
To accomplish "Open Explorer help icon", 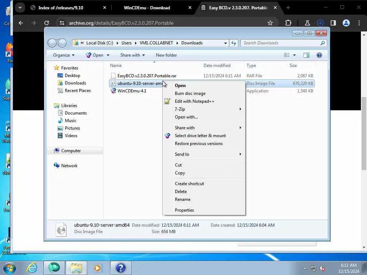I will [319, 55].
